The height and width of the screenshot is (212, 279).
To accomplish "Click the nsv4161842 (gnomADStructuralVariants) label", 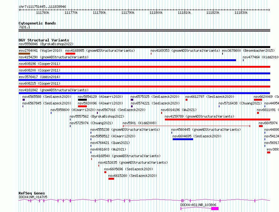I will pyautogui.click(x=54, y=90).
